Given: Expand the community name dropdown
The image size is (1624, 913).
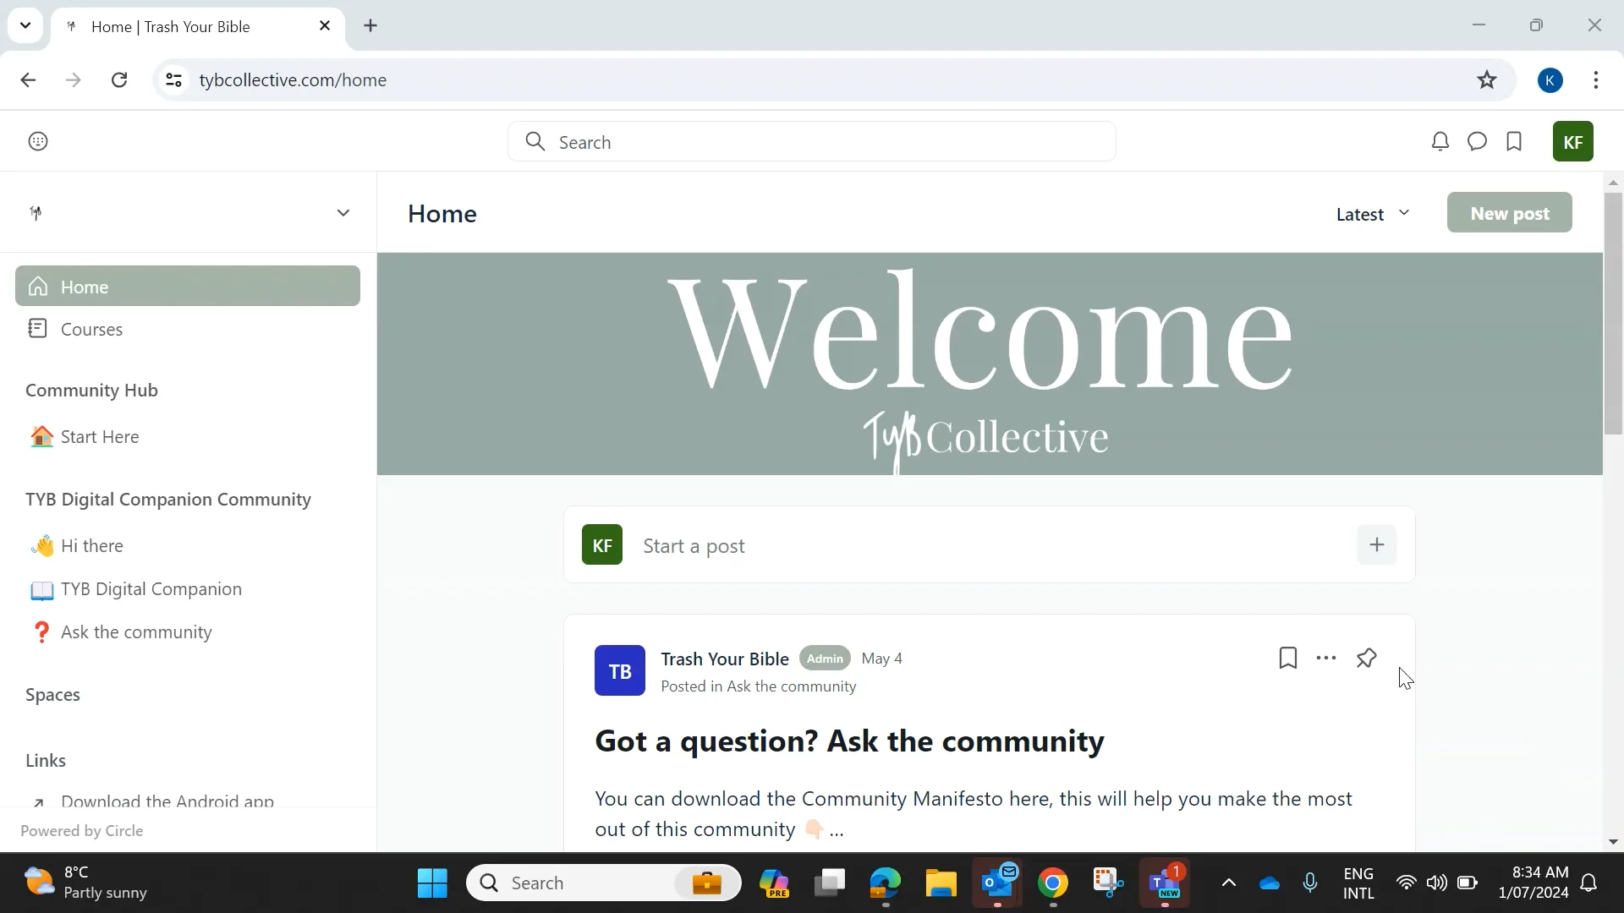Looking at the screenshot, I should (343, 212).
